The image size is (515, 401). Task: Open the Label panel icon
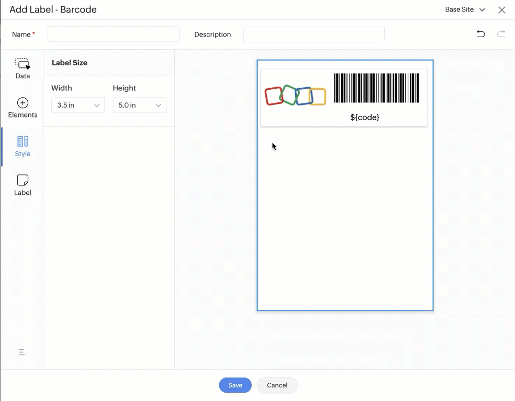click(x=23, y=181)
